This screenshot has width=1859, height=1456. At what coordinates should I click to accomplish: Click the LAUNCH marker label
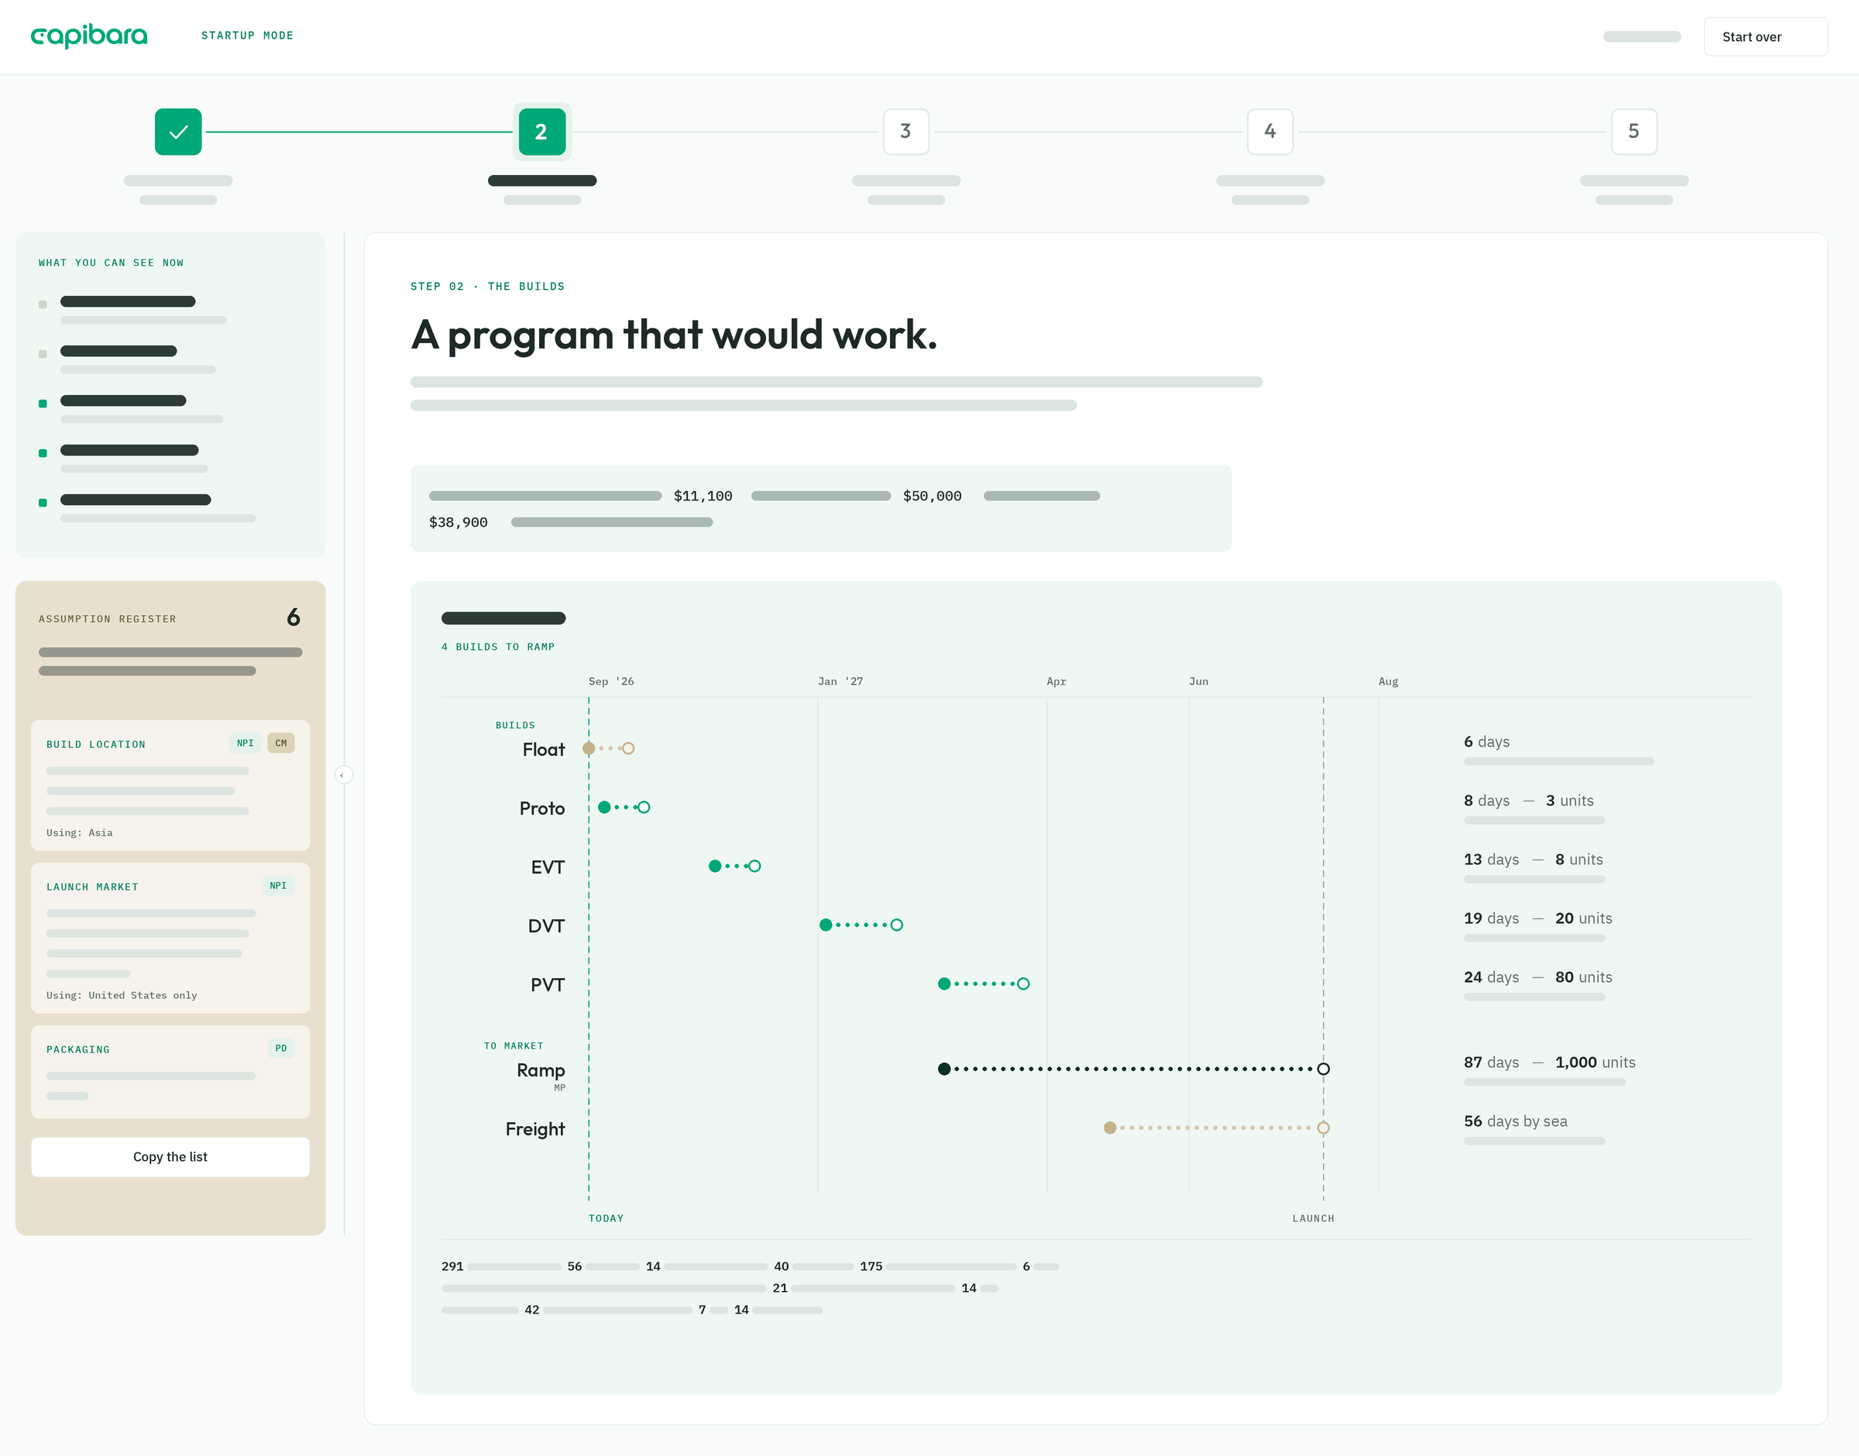[x=1314, y=1218]
